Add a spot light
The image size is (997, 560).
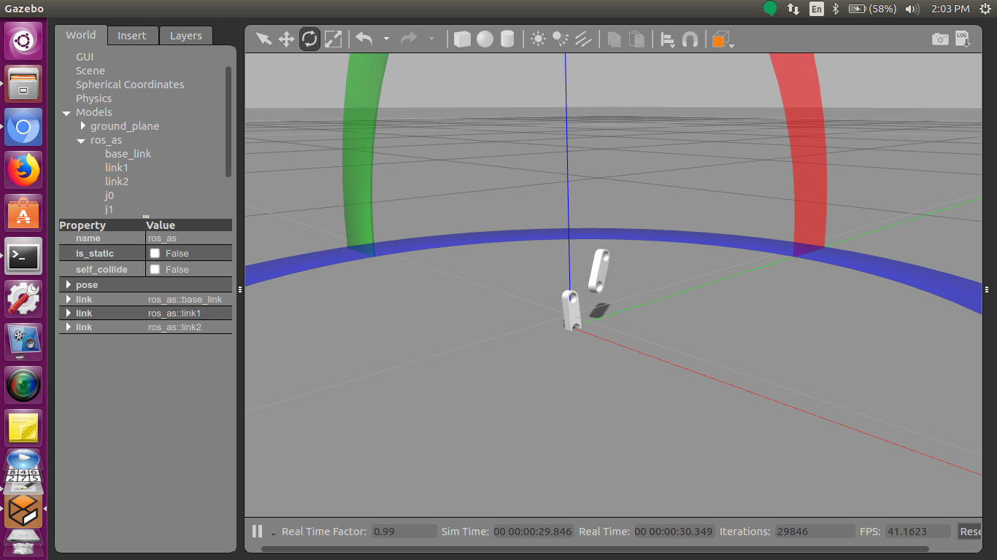[561, 39]
